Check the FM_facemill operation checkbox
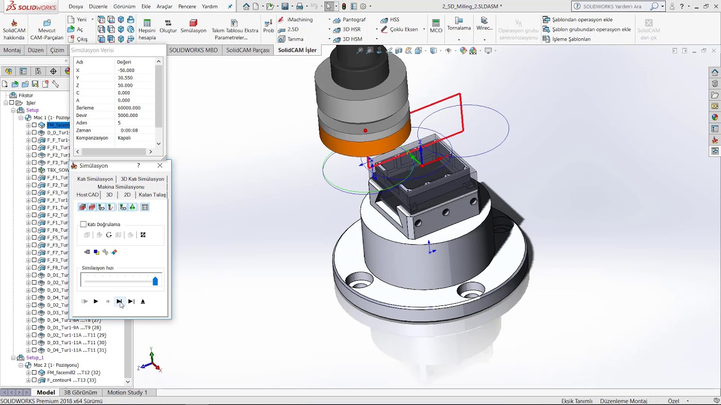This screenshot has width=721, height=405. click(34, 125)
